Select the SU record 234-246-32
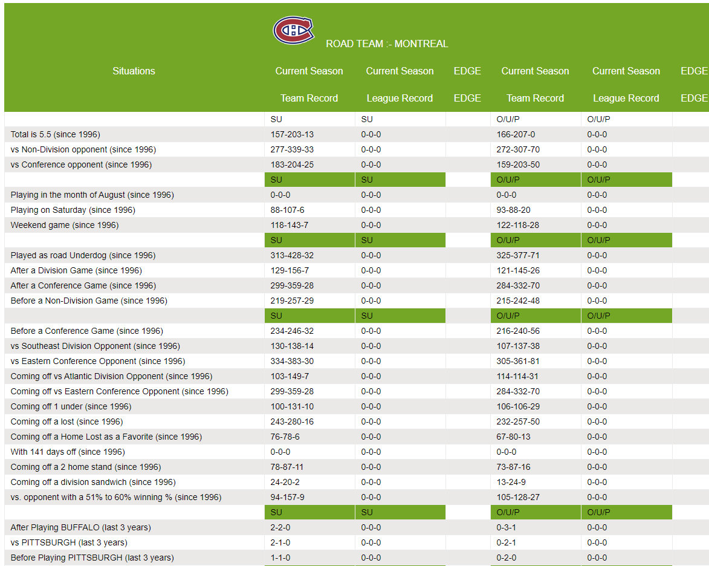Viewport: 709px width, 566px height. (292, 331)
